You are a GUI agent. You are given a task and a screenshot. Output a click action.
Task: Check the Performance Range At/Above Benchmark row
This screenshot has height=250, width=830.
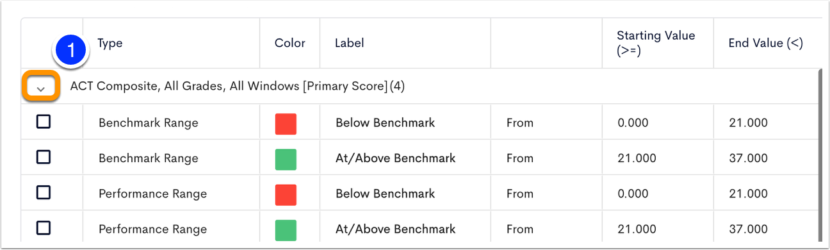[x=44, y=228]
